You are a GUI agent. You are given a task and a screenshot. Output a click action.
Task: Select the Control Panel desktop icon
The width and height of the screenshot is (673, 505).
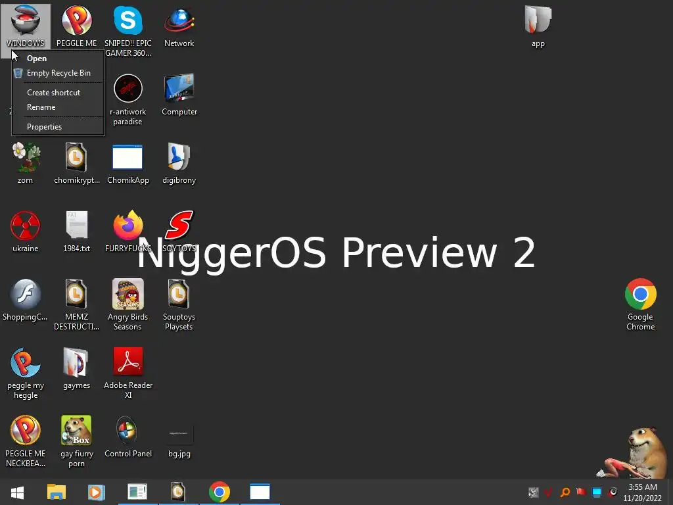tap(128, 437)
